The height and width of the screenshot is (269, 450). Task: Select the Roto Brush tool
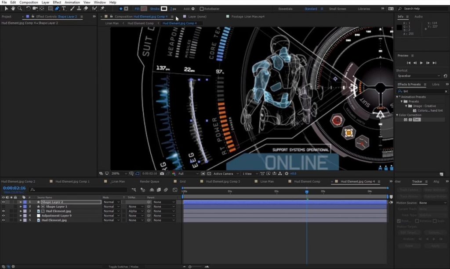[94, 9]
